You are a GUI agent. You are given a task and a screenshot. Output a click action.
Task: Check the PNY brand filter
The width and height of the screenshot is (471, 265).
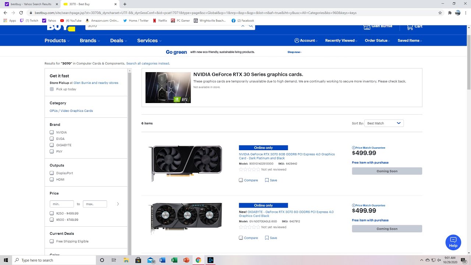pyautogui.click(x=52, y=151)
